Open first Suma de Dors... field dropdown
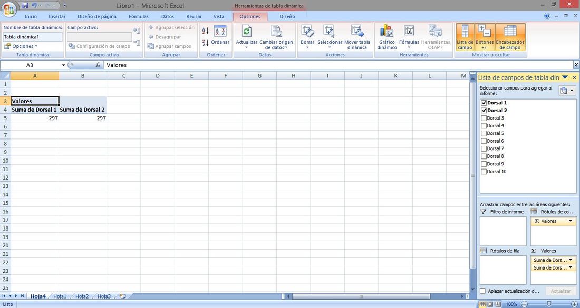The image size is (580, 308). (x=571, y=260)
